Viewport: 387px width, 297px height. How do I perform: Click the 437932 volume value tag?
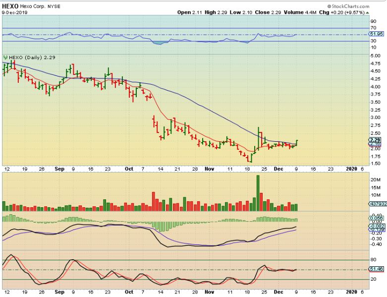[378, 204]
